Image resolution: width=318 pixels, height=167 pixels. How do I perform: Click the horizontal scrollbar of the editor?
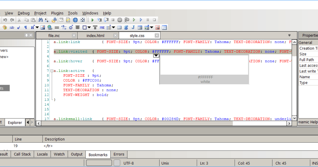pos(164,123)
